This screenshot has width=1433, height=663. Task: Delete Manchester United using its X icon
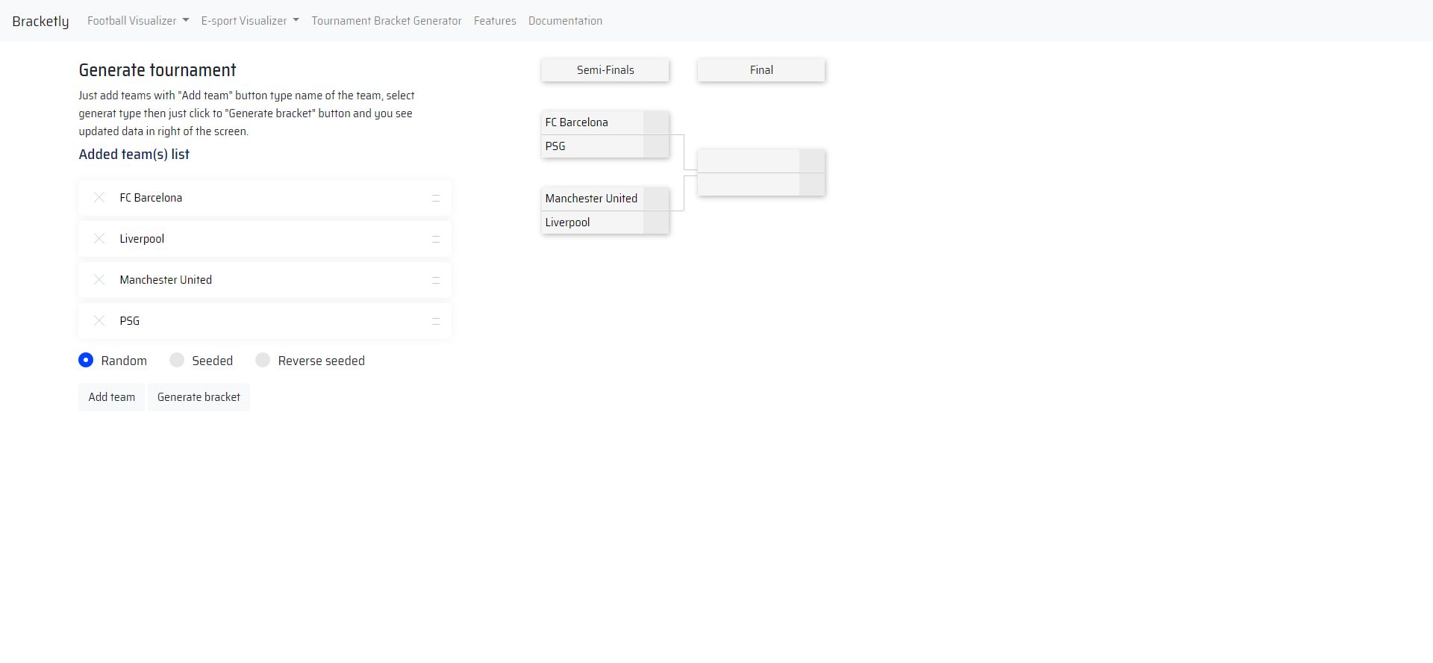[x=99, y=280]
